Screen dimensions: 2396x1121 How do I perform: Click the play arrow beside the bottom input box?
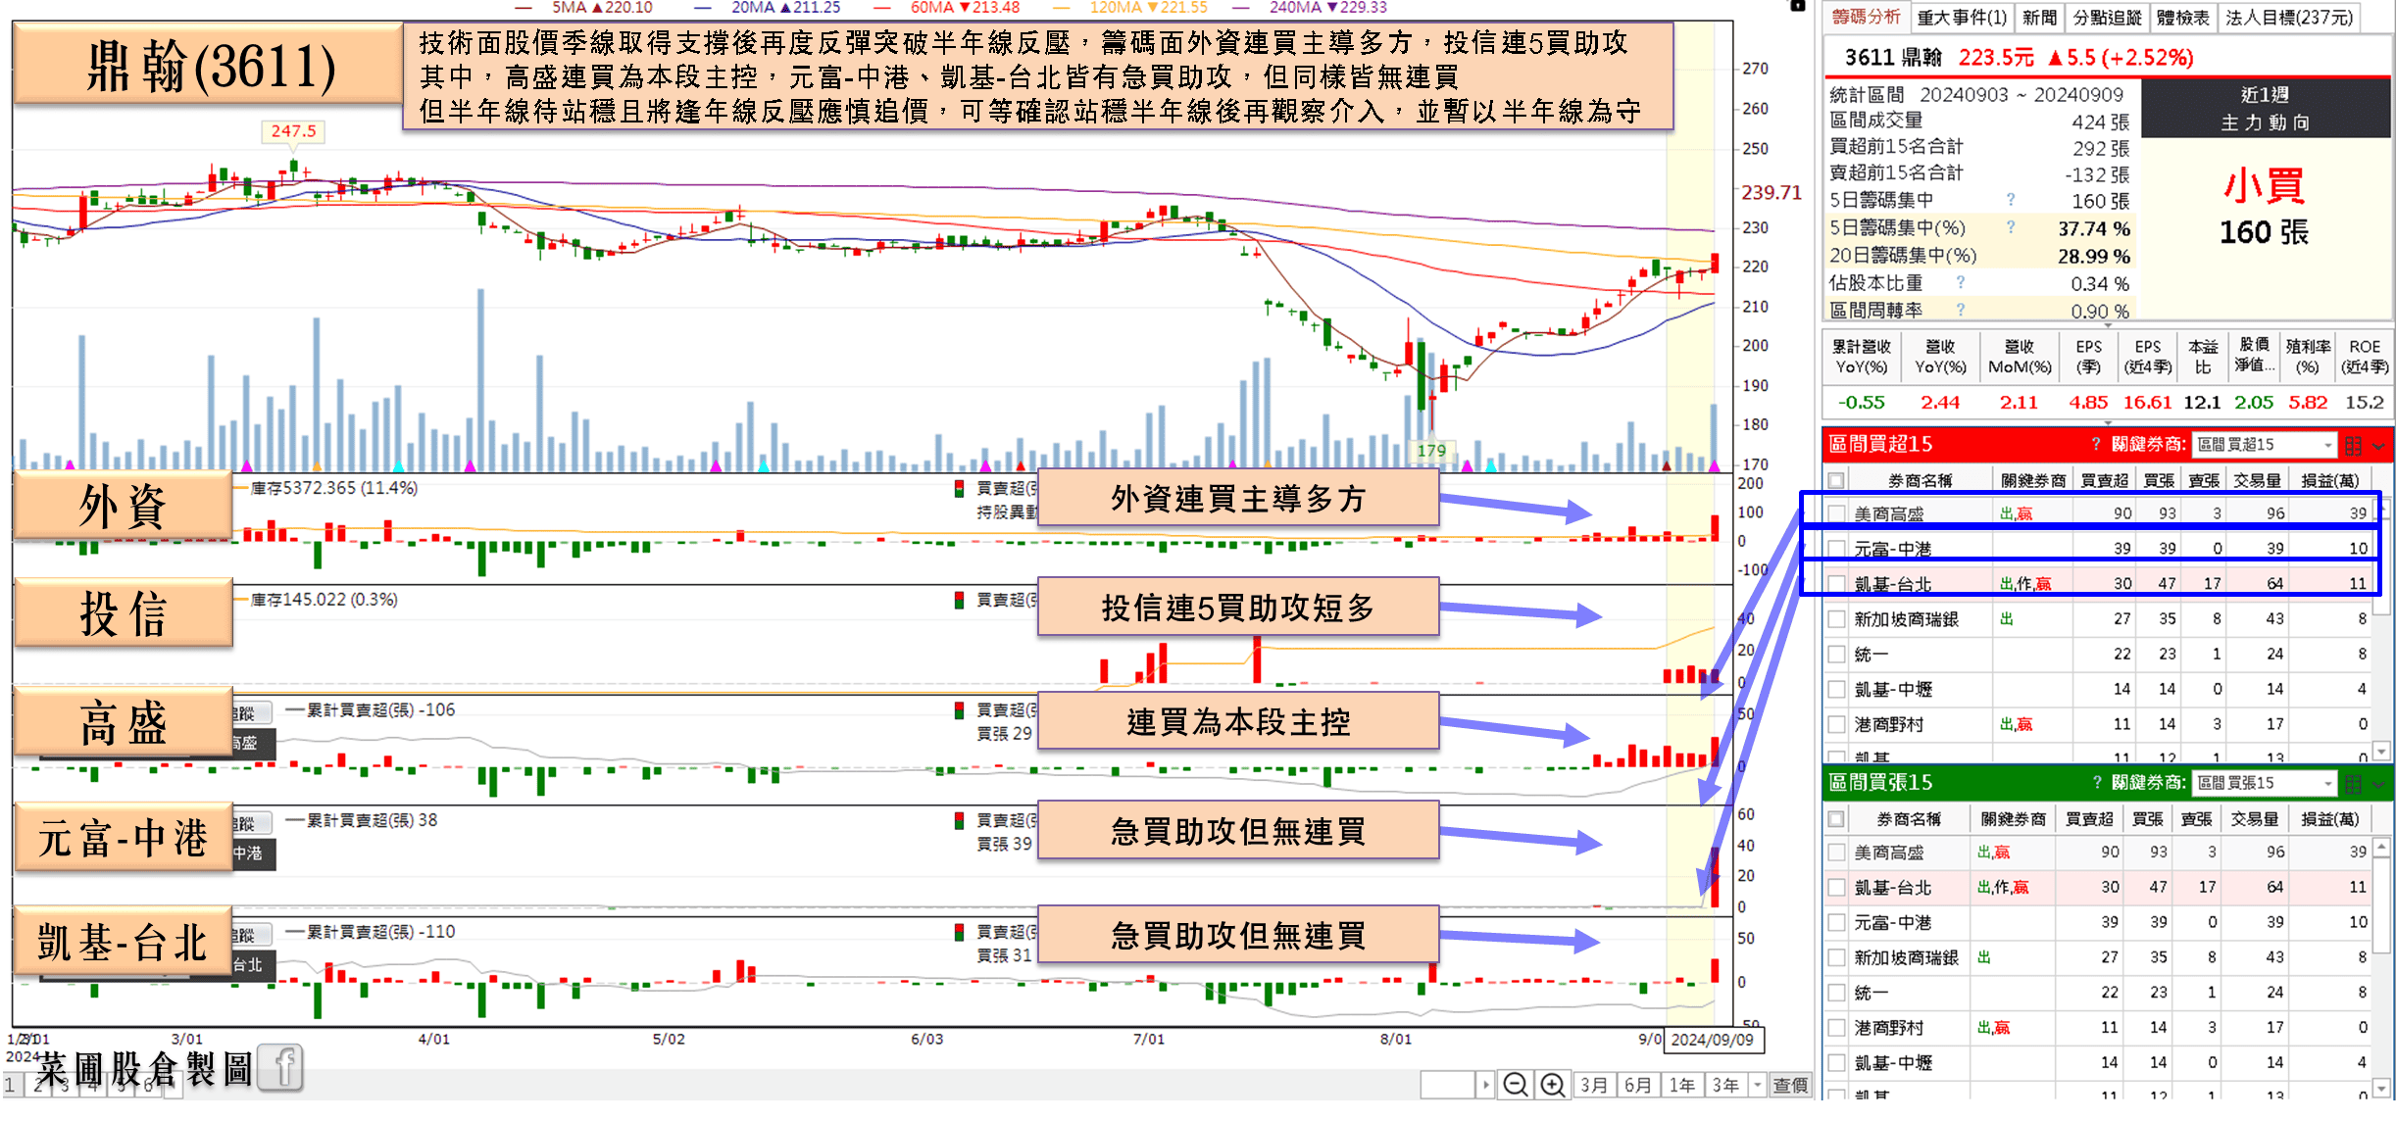pyautogui.click(x=1486, y=1085)
